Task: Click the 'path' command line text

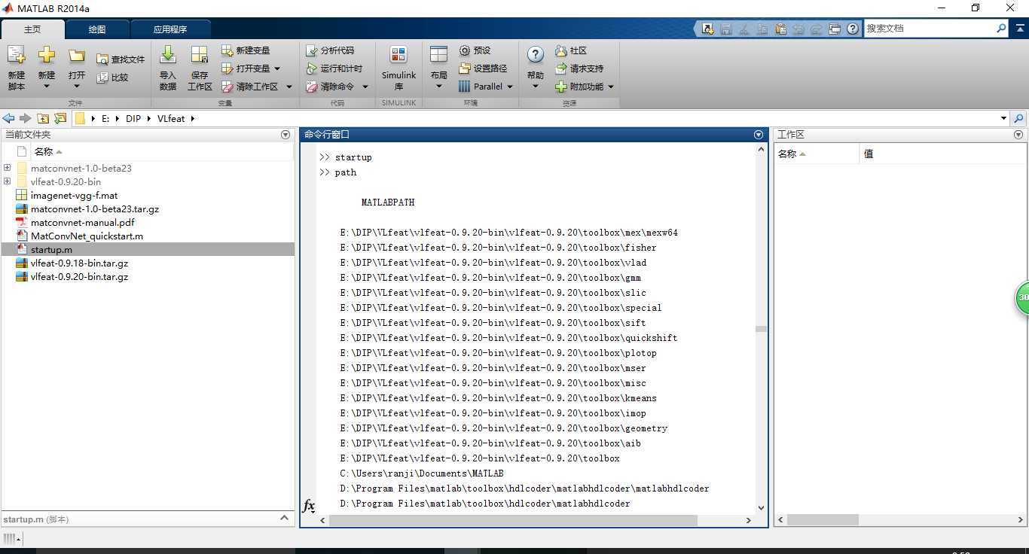Action: click(x=346, y=172)
